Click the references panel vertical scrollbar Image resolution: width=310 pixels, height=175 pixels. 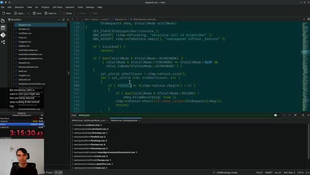(309, 141)
